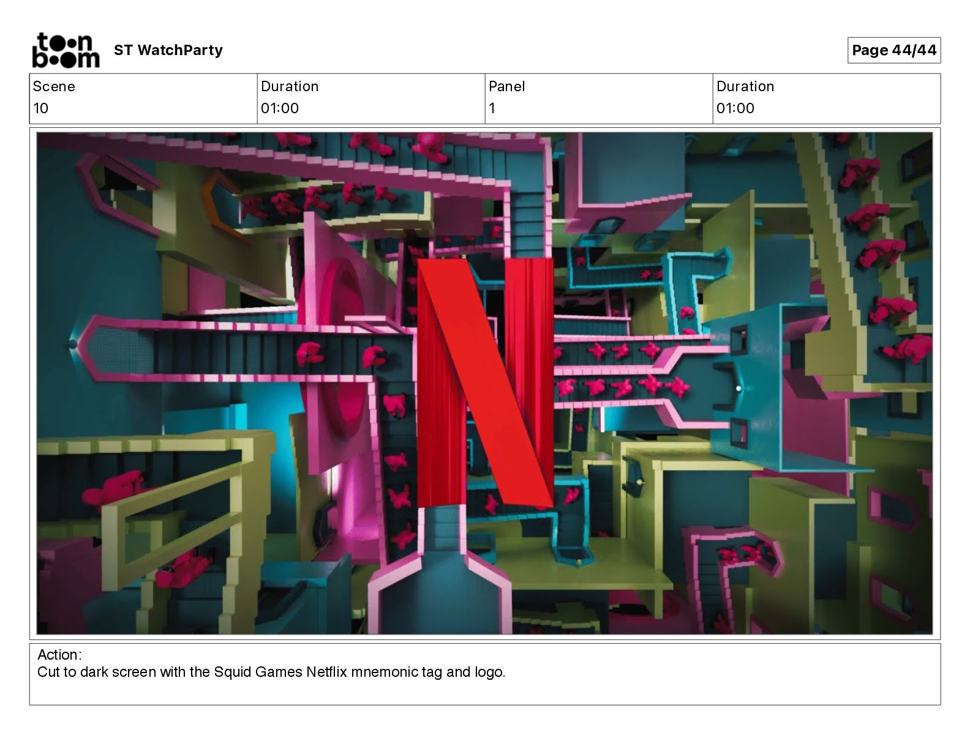Click the storyboard panel image of Netflix N

tap(484, 383)
